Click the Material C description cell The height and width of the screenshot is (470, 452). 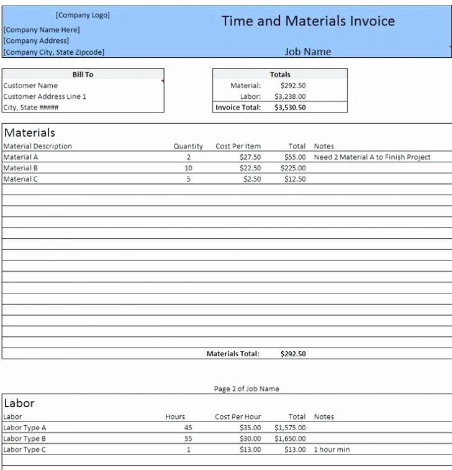point(20,179)
